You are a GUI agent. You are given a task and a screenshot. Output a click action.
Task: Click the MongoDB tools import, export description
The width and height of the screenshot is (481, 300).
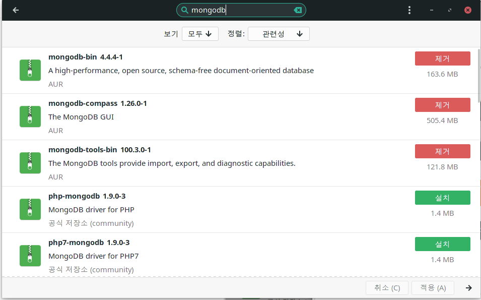(x=172, y=163)
